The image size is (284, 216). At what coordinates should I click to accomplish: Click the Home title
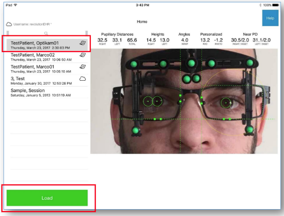click(x=142, y=22)
